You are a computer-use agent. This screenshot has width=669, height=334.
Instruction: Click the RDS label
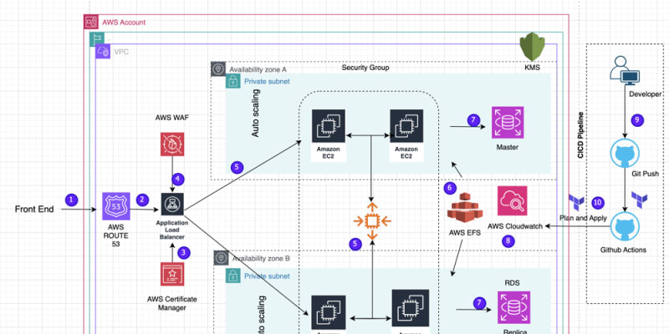[x=512, y=283]
